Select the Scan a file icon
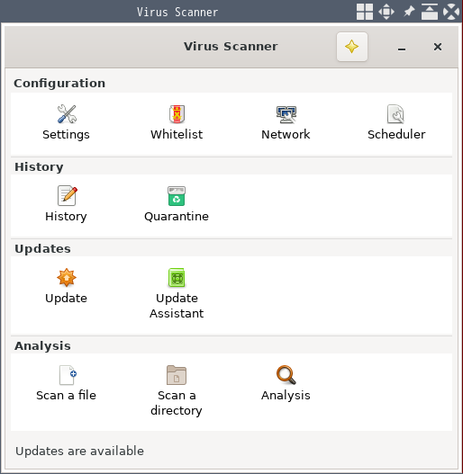The height and width of the screenshot is (474, 463). click(68, 375)
